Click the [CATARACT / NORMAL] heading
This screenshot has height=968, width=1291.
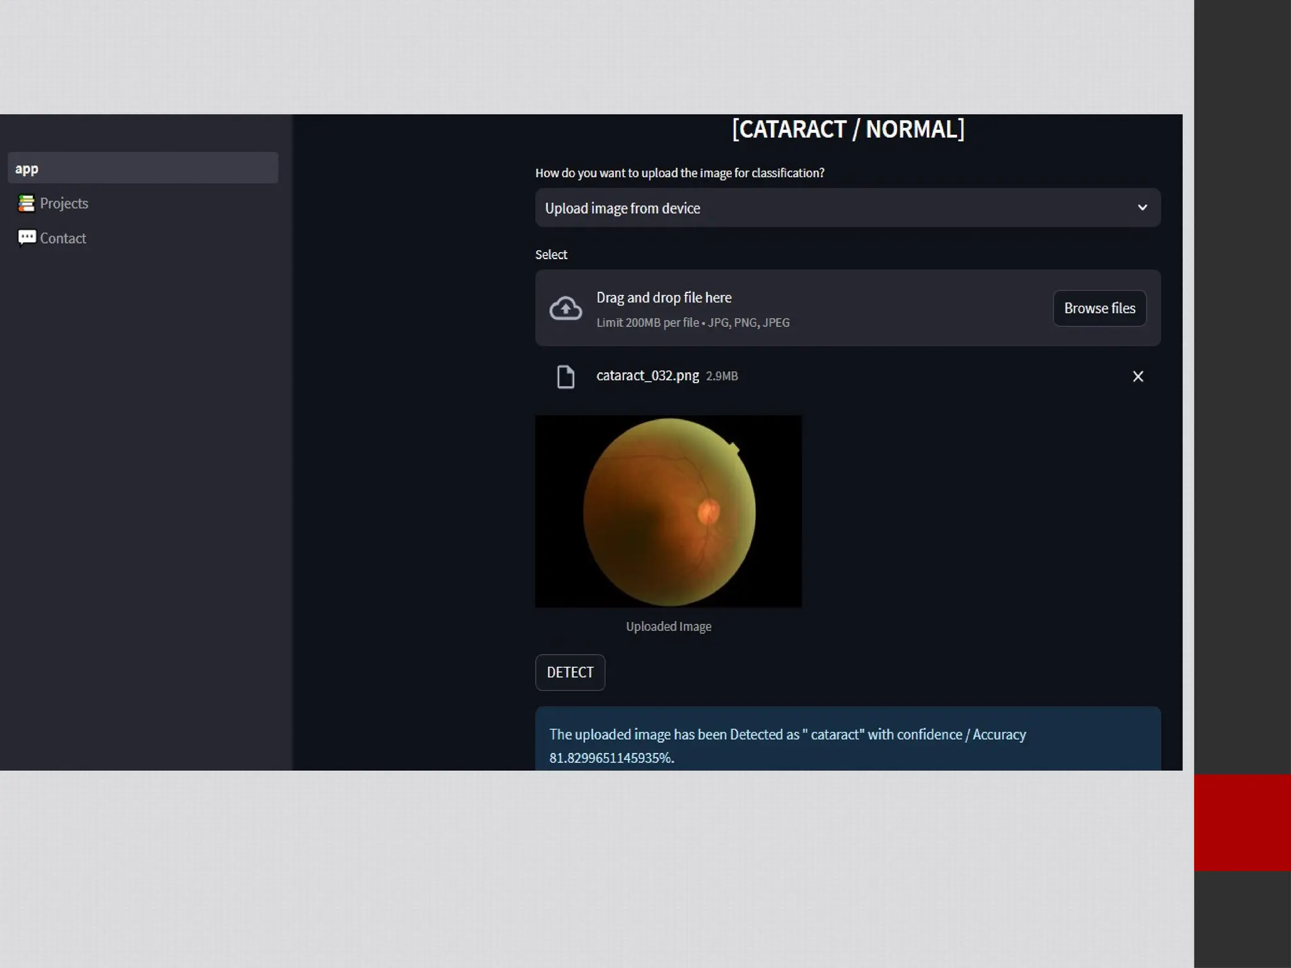(848, 129)
